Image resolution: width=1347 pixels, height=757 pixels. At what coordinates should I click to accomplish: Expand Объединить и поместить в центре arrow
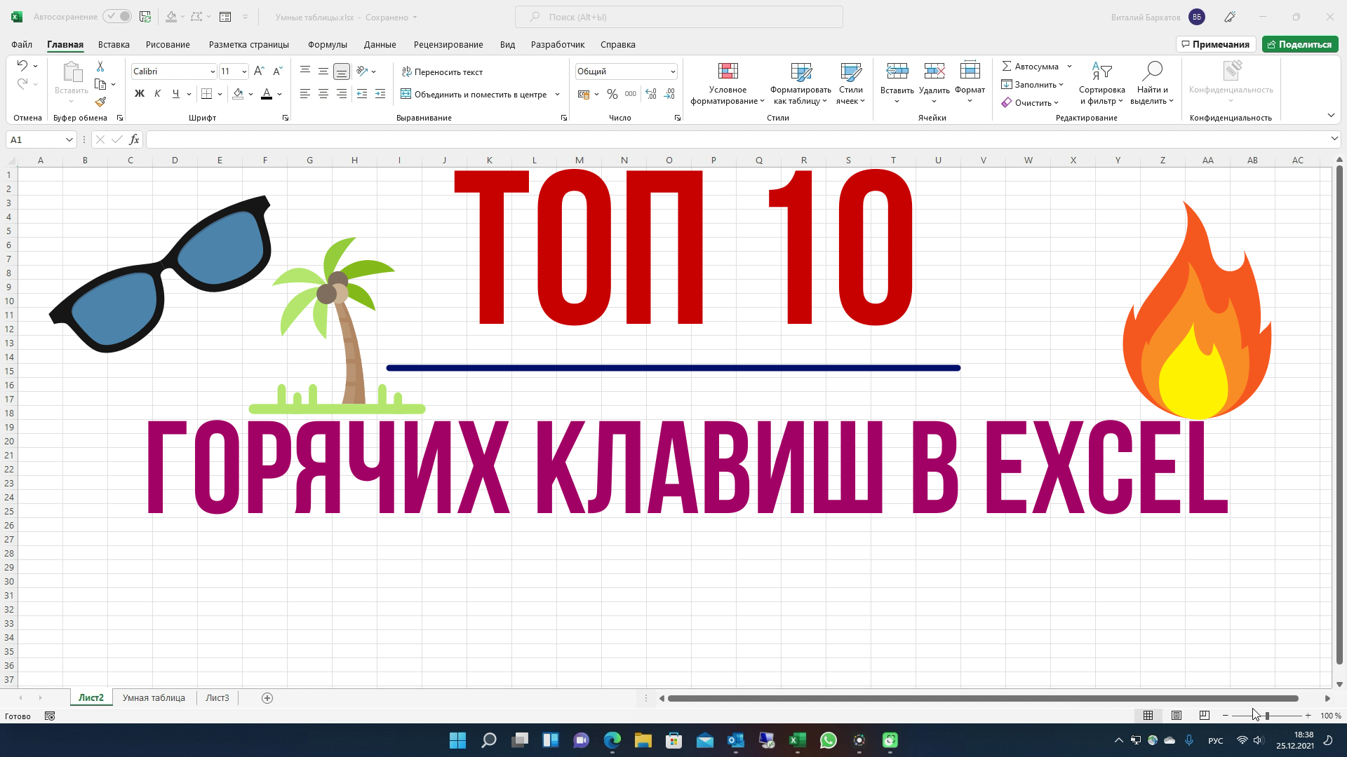(558, 94)
